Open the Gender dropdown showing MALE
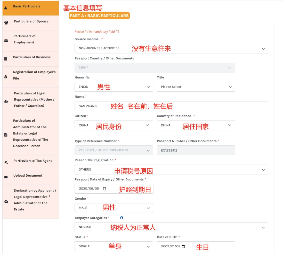This screenshot has height=253, width=283. click(114, 208)
